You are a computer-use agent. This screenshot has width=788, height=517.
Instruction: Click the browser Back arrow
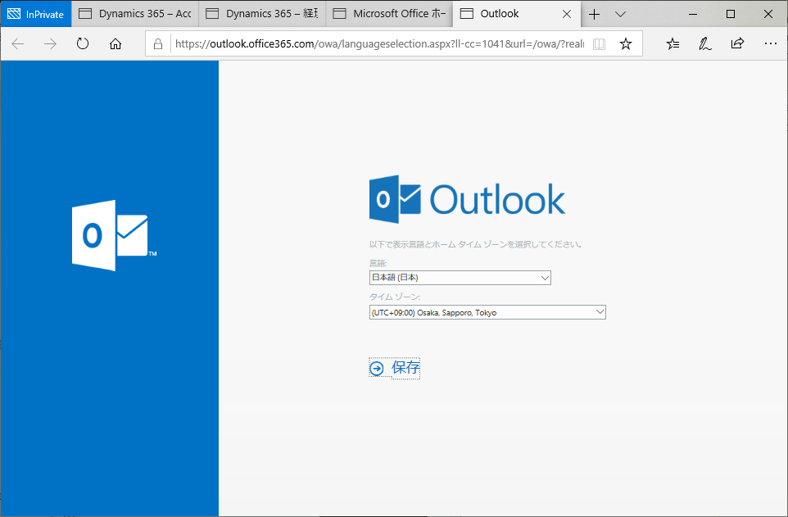(x=18, y=43)
